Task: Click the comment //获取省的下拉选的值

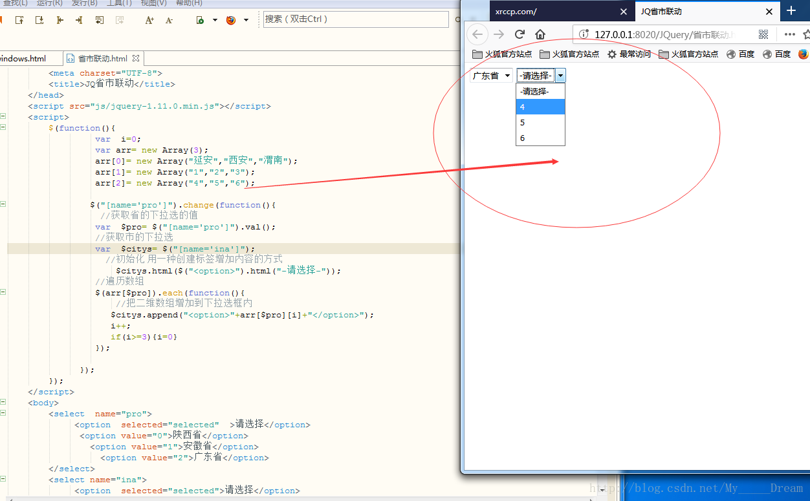Action: tap(149, 215)
